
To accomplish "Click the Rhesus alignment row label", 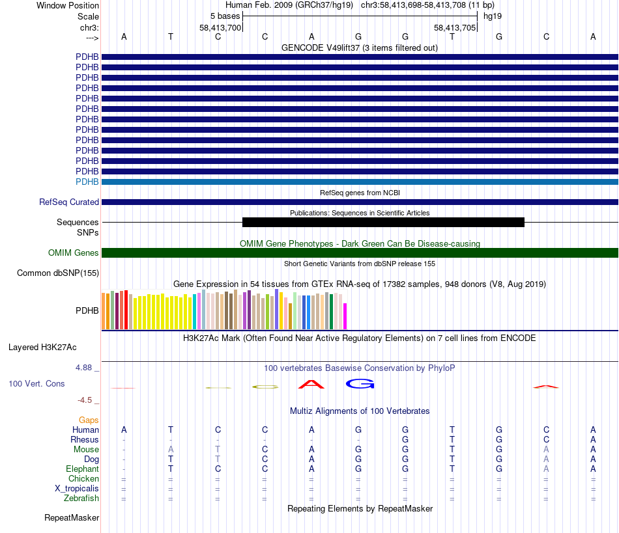I will 85,439.
